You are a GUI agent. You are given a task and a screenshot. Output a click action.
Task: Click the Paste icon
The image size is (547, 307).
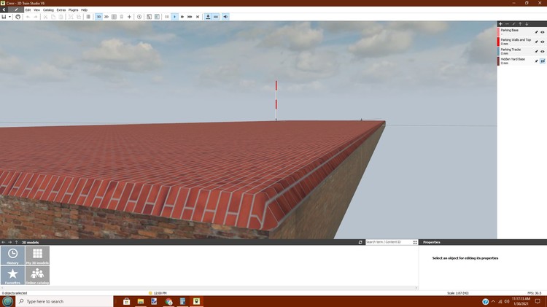[x=61, y=17]
